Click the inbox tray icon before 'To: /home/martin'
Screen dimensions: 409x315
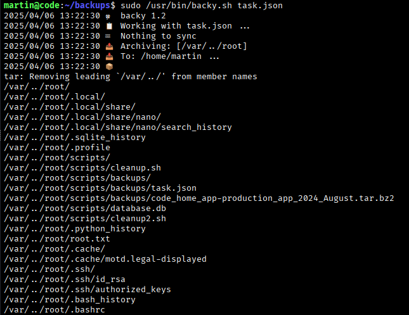108,56
